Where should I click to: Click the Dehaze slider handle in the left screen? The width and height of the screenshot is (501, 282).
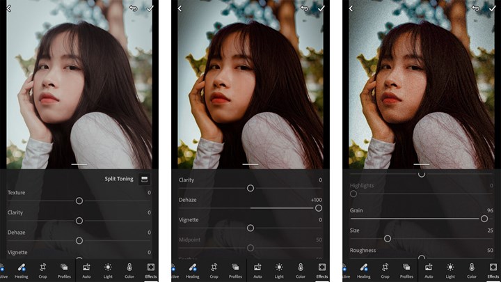pos(79,240)
